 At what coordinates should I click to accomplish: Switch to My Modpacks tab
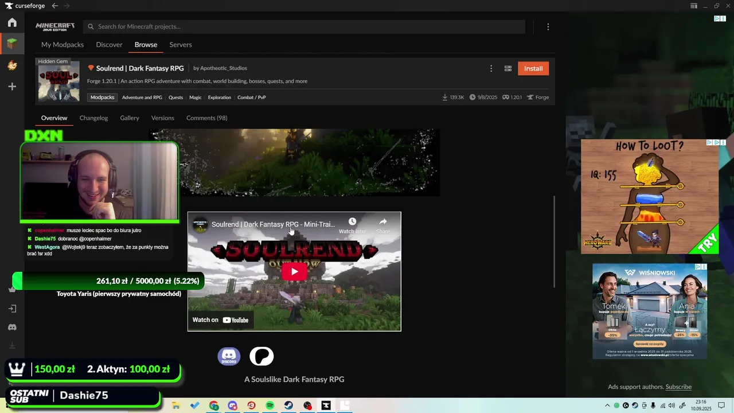point(63,45)
